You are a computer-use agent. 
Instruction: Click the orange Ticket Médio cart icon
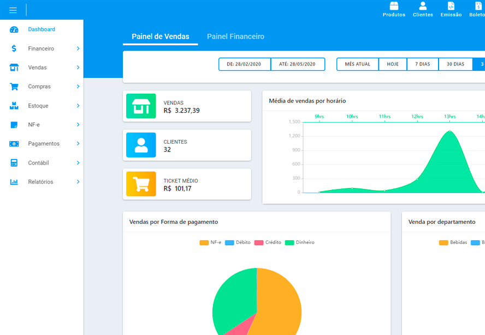[x=141, y=184]
